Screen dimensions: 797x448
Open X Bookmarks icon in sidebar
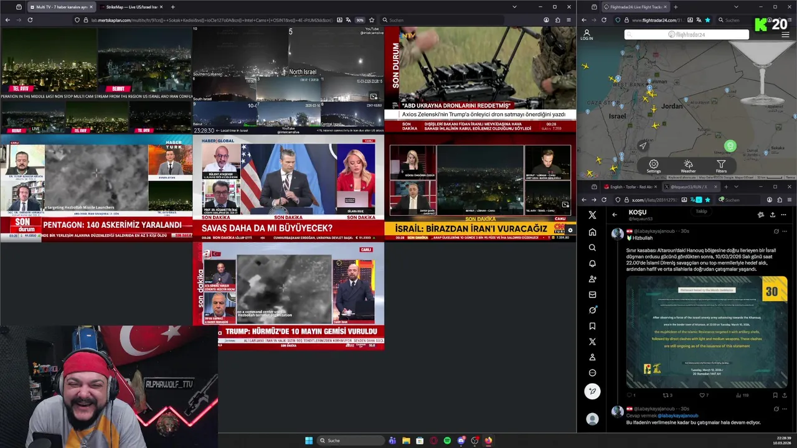click(x=592, y=326)
